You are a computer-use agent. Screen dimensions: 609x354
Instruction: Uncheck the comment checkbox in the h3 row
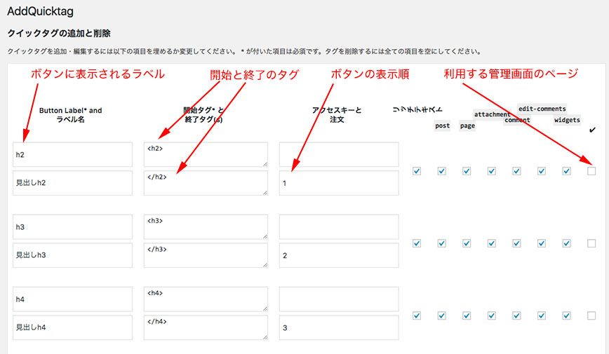tap(516, 243)
